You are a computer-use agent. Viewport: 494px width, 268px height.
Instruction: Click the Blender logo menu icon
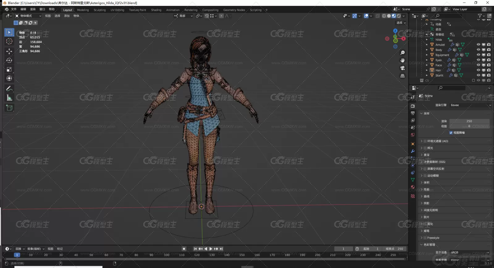(x=6, y=10)
